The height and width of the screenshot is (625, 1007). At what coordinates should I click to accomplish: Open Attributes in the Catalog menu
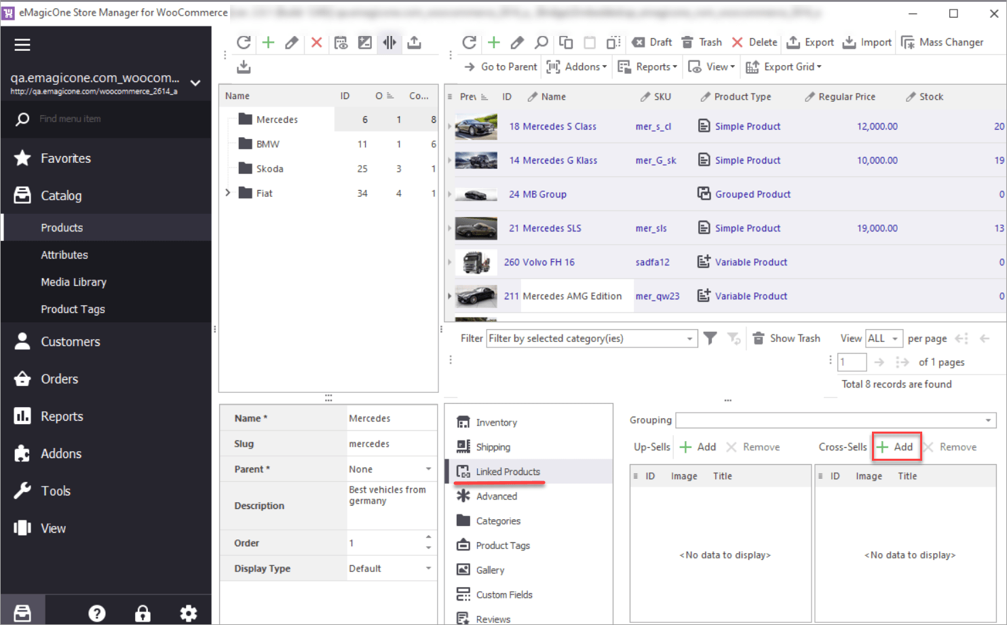(x=64, y=255)
